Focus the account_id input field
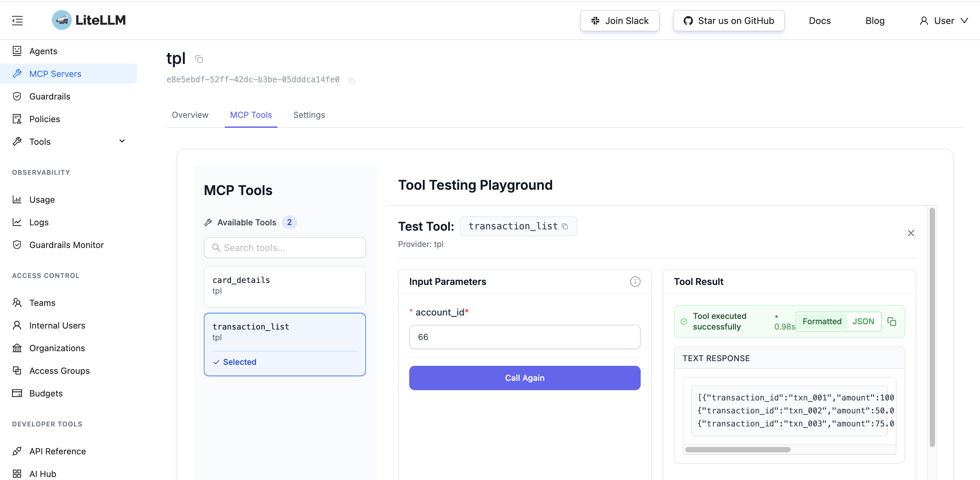 coord(524,337)
